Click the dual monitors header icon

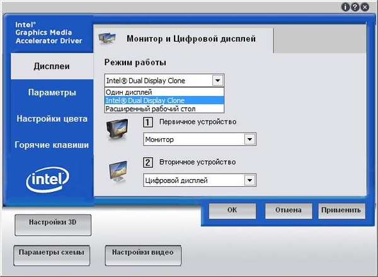[107, 38]
